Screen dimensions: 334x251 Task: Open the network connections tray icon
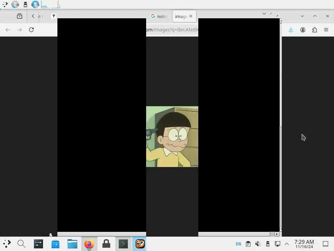click(278, 244)
